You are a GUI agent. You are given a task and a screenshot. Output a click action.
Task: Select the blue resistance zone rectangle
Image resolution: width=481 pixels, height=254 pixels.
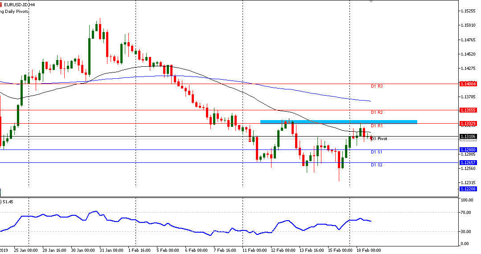pyautogui.click(x=338, y=121)
